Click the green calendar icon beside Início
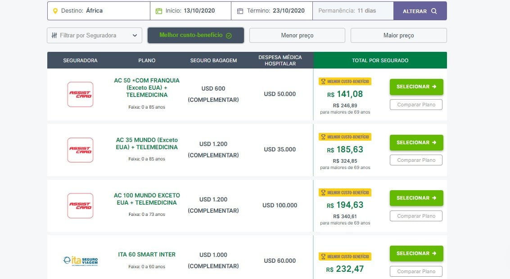 point(159,11)
